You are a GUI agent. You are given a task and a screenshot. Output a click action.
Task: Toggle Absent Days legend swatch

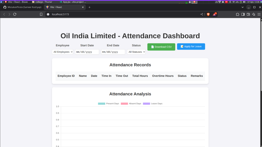pyautogui.click(x=124, y=104)
